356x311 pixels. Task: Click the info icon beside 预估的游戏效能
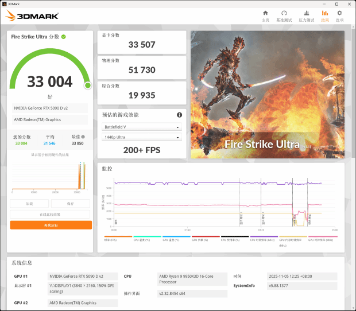179,115
